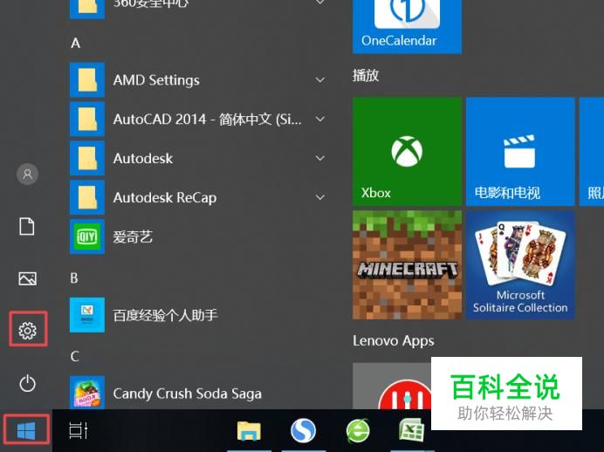604x452 pixels.
Task: Click the Autodesk folder icon
Action: pyautogui.click(x=87, y=158)
